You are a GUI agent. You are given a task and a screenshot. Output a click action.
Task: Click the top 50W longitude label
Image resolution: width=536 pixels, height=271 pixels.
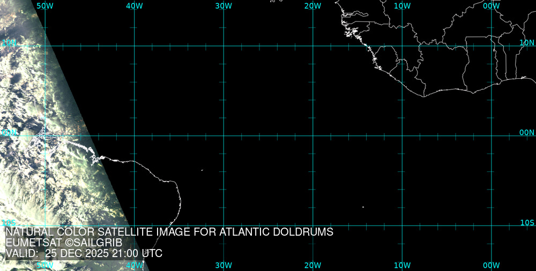pos(45,6)
